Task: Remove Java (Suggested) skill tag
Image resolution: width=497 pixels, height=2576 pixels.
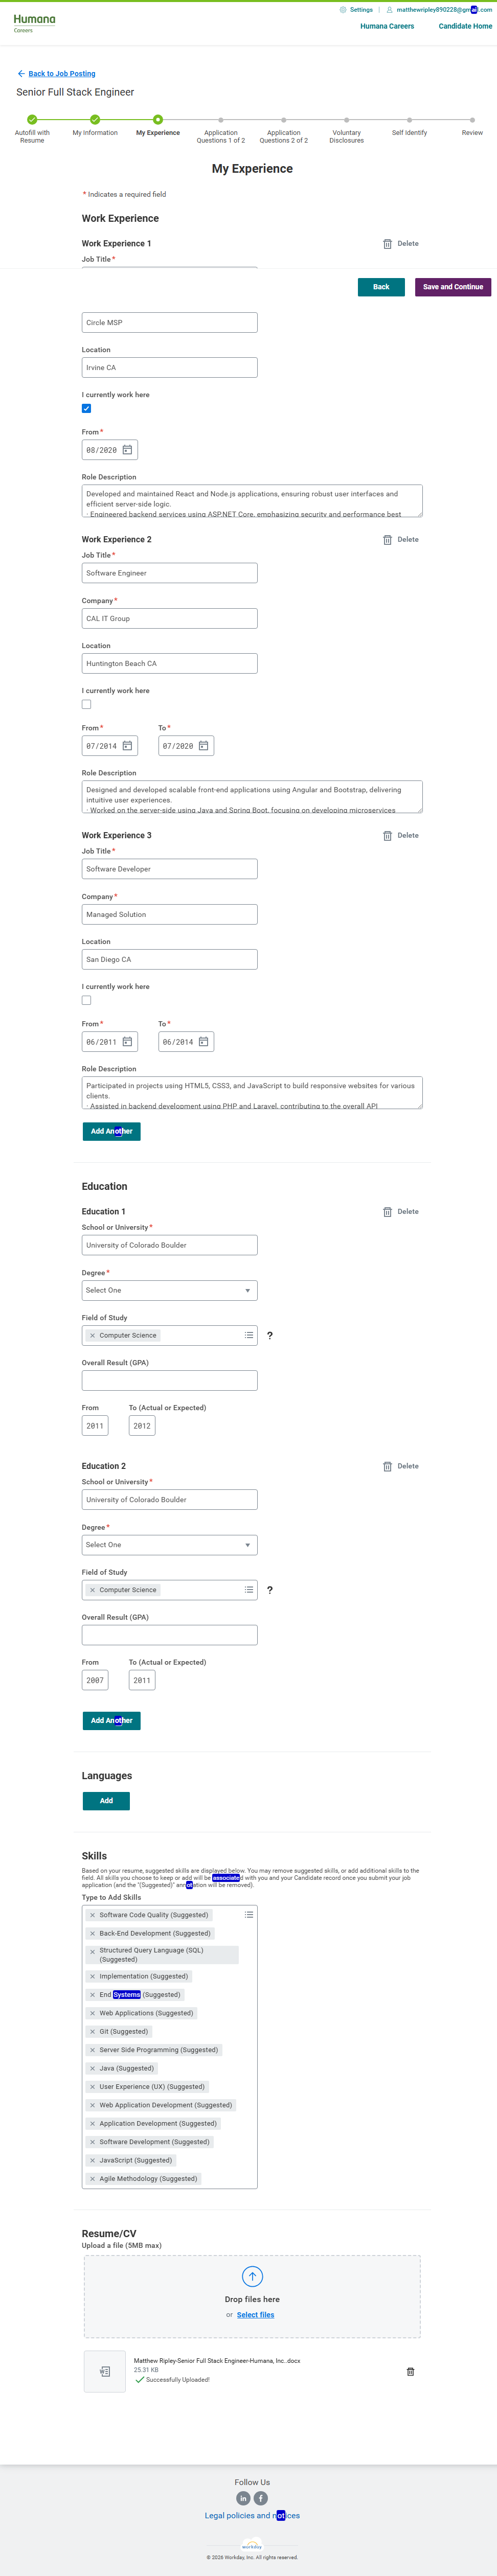Action: tap(92, 2068)
